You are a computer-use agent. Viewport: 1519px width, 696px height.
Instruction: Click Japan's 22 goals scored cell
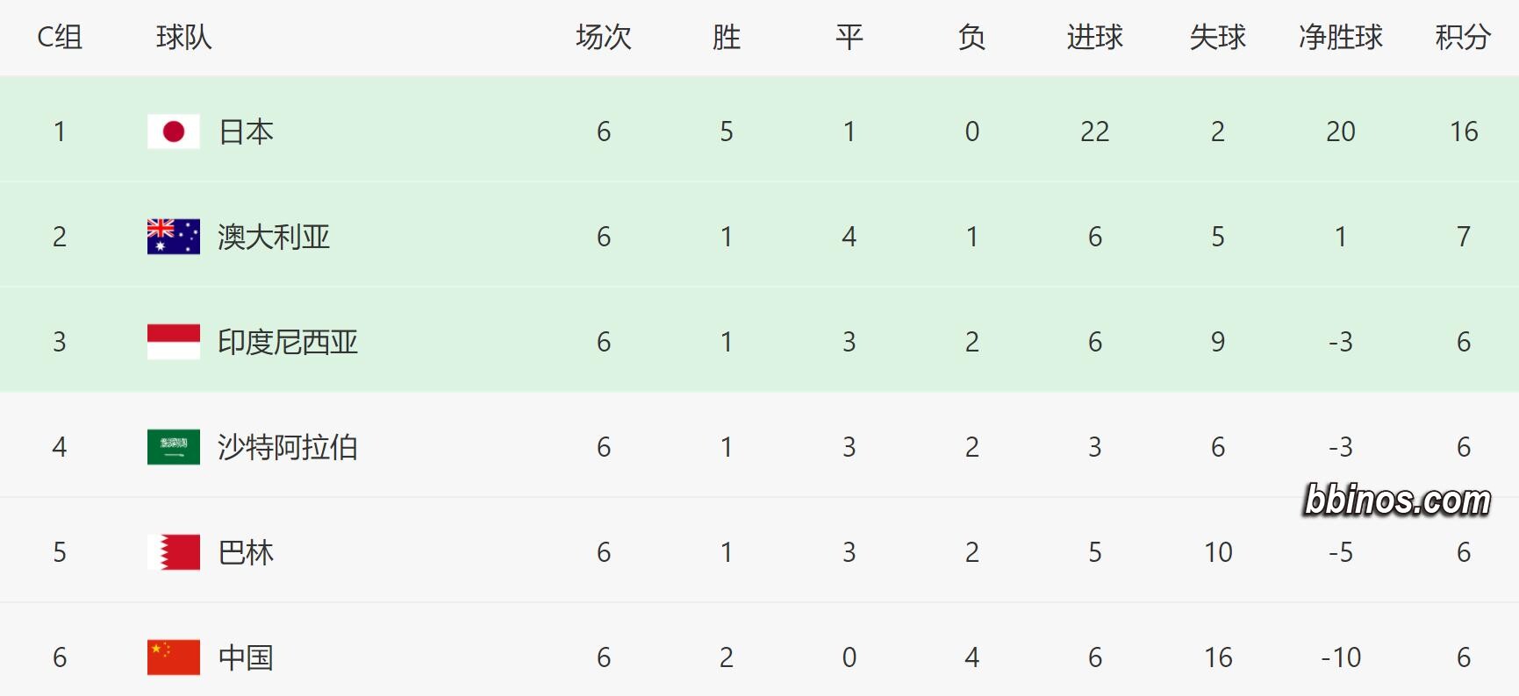[1094, 131]
